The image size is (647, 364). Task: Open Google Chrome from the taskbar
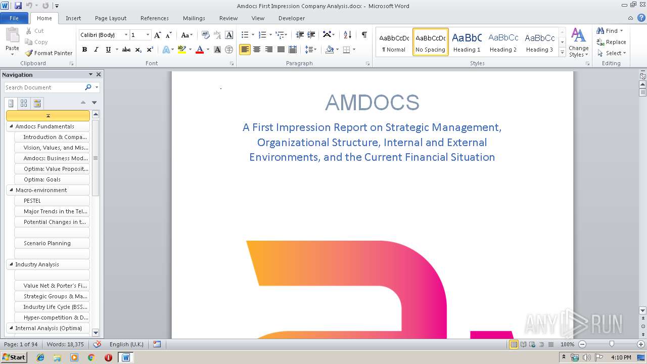(91, 357)
